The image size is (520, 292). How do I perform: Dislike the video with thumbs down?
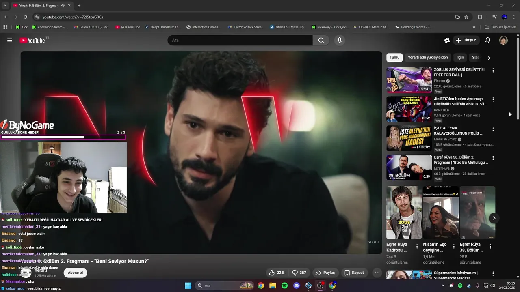(299, 273)
